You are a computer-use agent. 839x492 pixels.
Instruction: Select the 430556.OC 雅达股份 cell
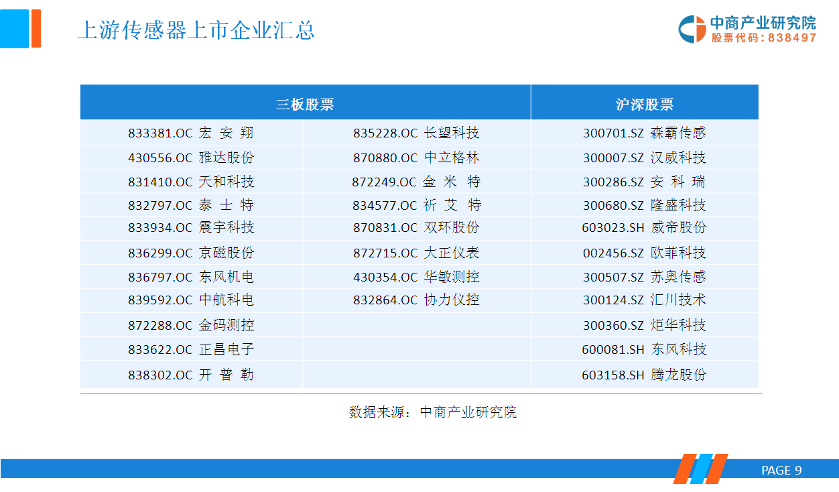[x=191, y=158]
